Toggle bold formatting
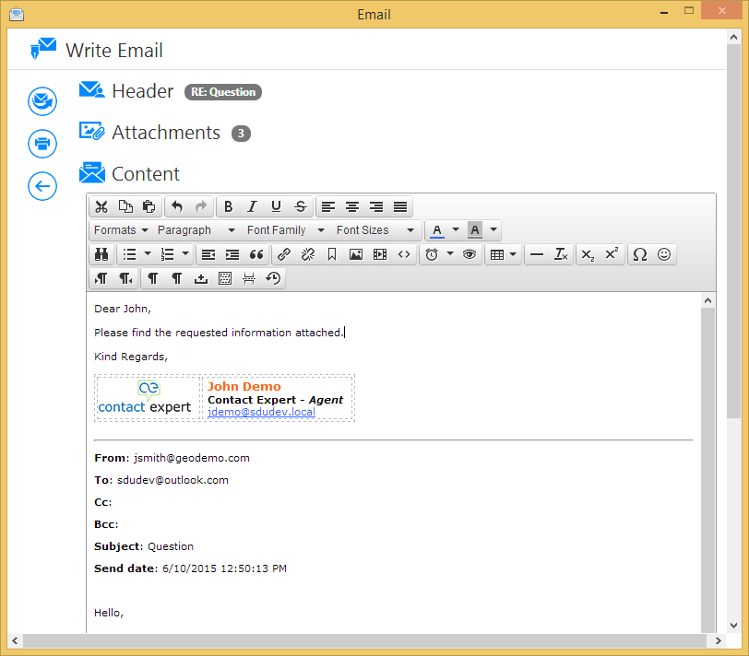The width and height of the screenshot is (749, 656). click(228, 206)
